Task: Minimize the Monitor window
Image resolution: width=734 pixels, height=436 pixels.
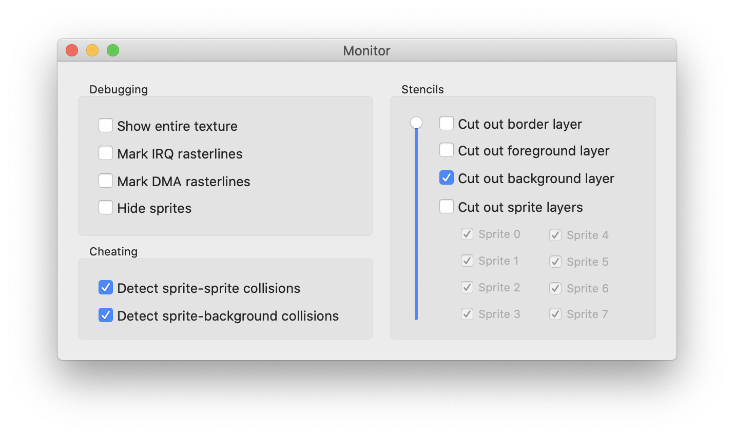Action: click(x=92, y=50)
